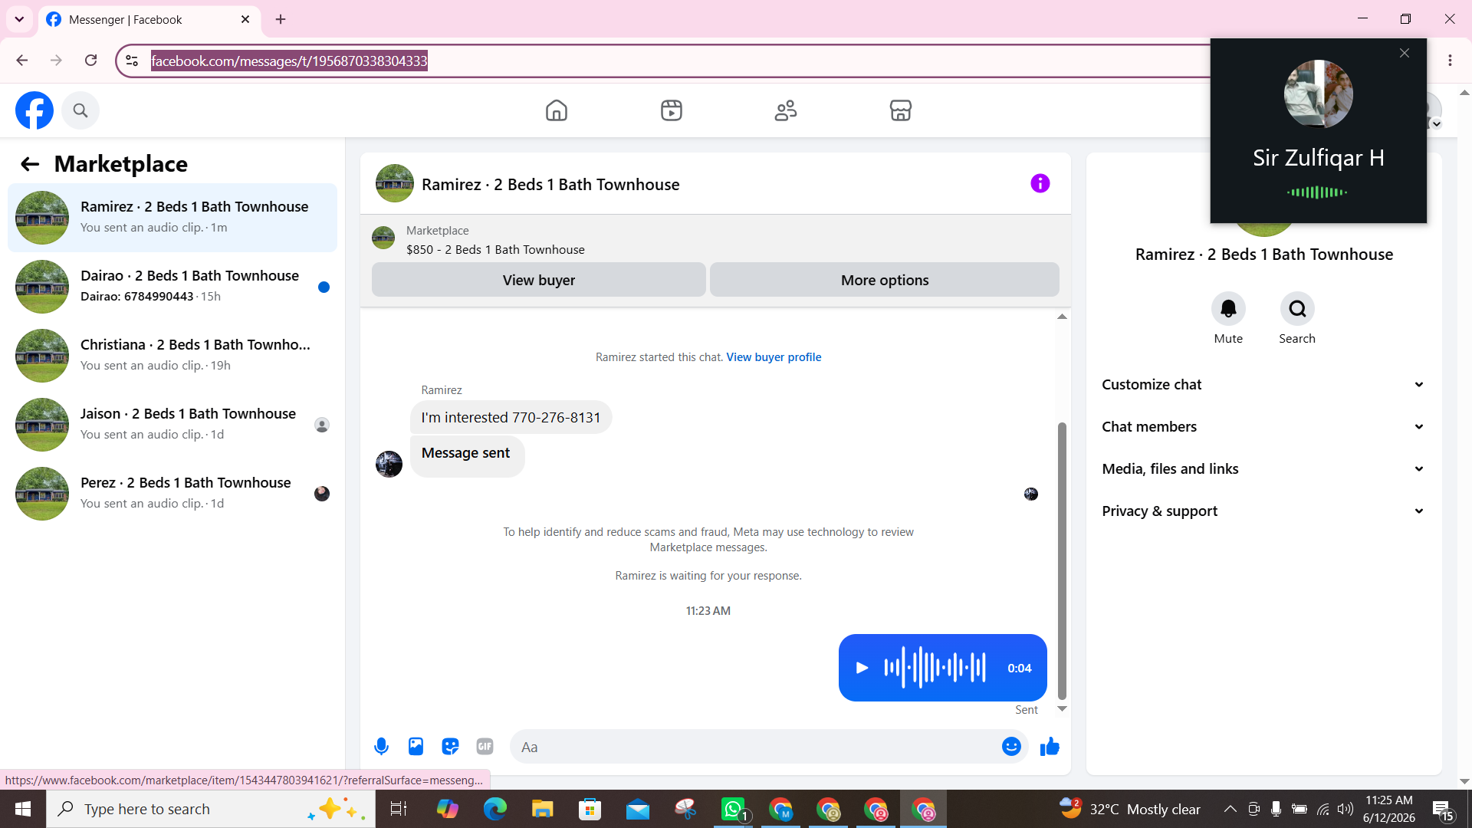Select the Messenger | Facebook browser tab
The height and width of the screenshot is (828, 1472).
(x=149, y=19)
